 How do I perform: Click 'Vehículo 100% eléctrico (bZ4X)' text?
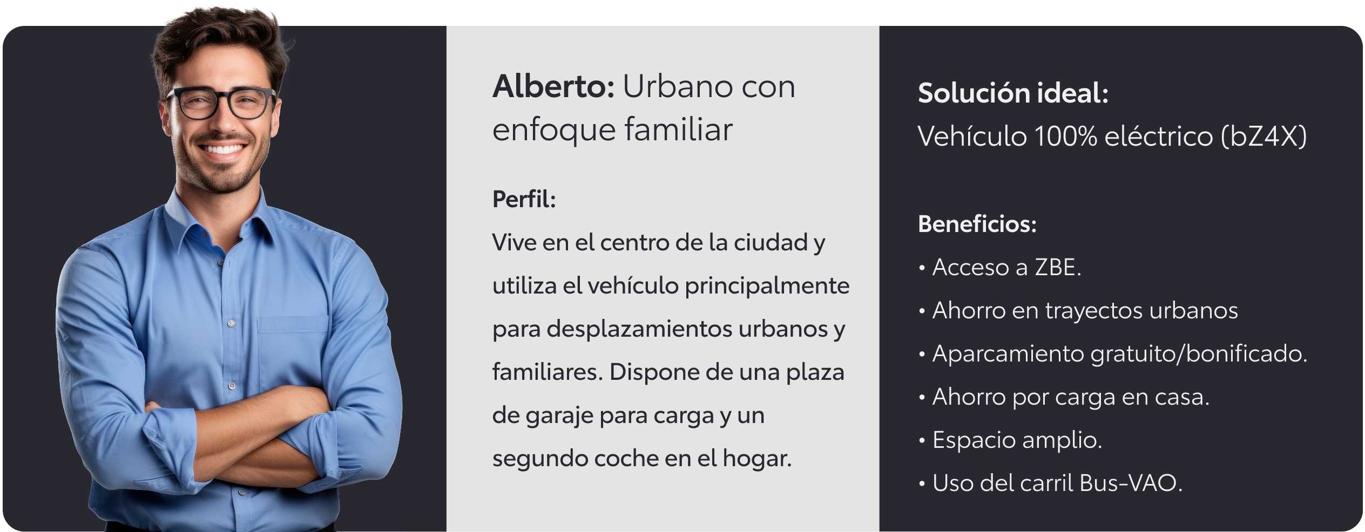[1112, 136]
